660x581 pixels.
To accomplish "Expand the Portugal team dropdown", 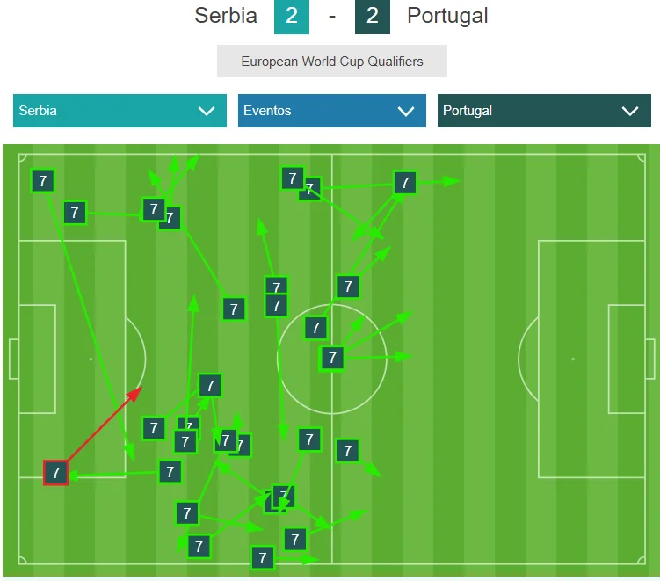I will [x=544, y=111].
